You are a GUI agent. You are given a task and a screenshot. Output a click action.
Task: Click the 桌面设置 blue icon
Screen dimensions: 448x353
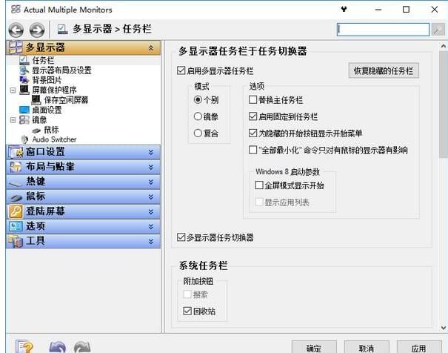pos(24,110)
